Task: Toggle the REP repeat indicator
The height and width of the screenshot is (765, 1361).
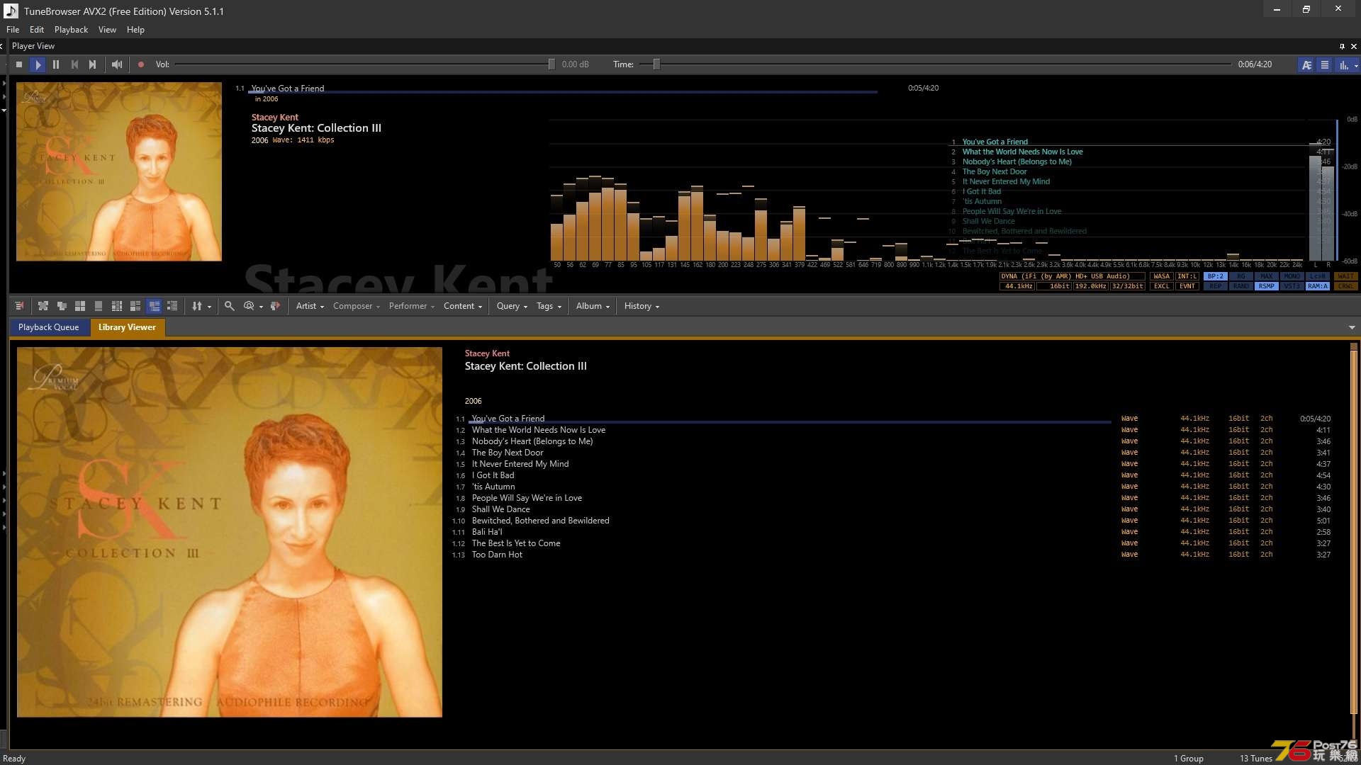Action: 1215,286
